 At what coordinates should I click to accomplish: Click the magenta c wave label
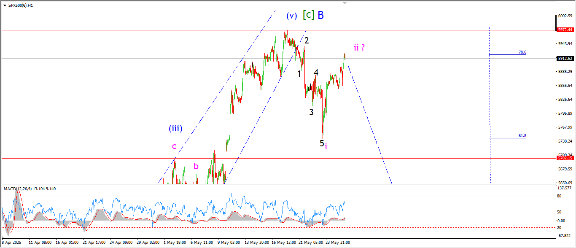[x=174, y=146]
